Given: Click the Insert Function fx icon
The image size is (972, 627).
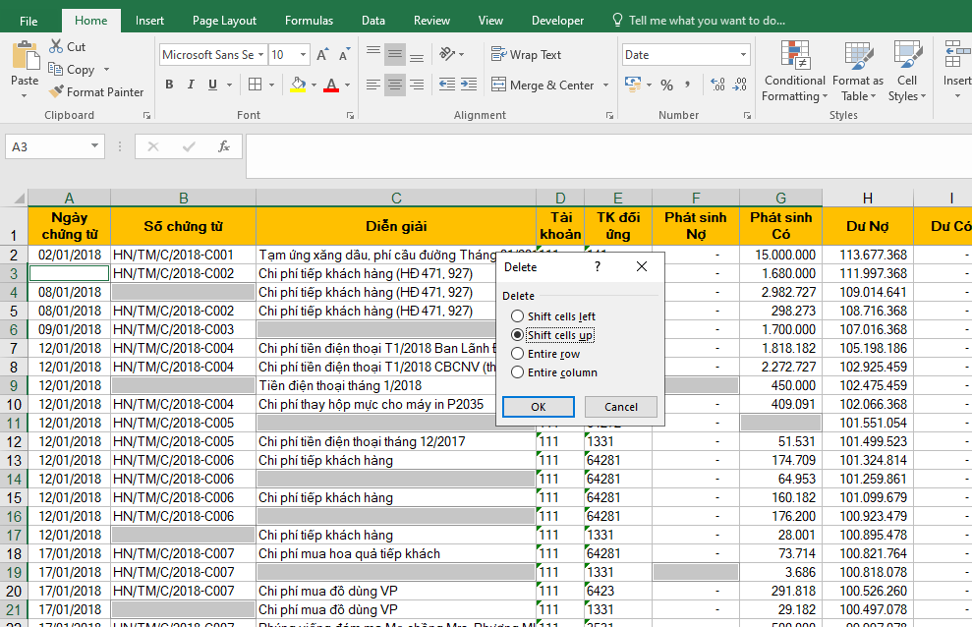Looking at the screenshot, I should [x=224, y=146].
